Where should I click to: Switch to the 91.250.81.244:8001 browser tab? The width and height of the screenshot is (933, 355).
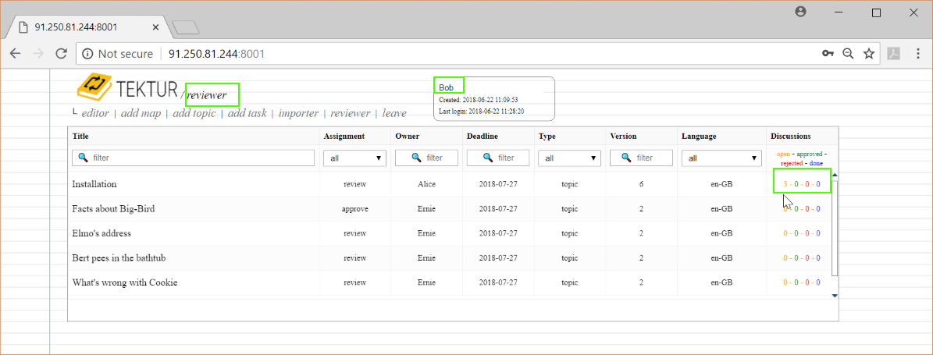click(87, 27)
